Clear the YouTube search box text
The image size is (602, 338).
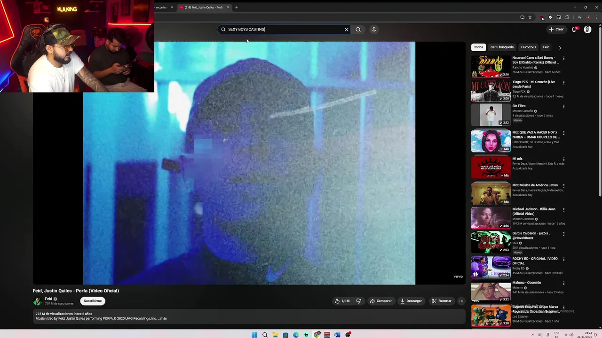347,29
